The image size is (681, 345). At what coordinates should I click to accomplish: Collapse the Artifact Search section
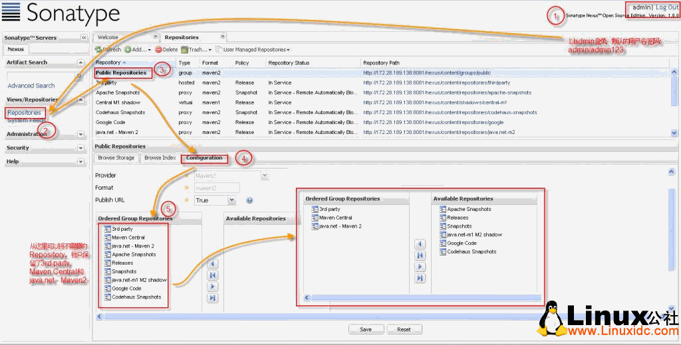(80, 62)
